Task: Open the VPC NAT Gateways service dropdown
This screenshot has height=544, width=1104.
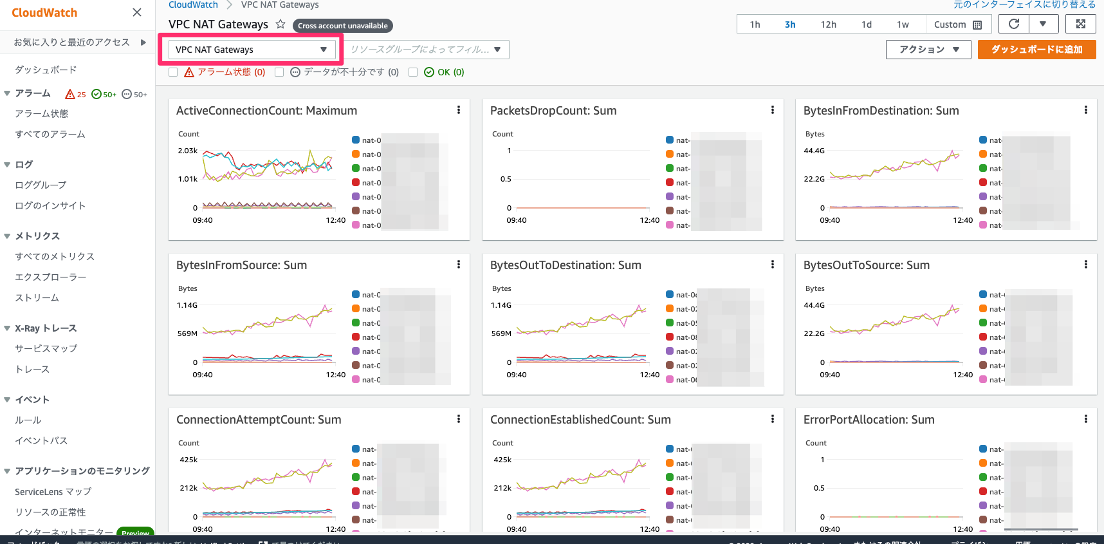Action: (252, 50)
